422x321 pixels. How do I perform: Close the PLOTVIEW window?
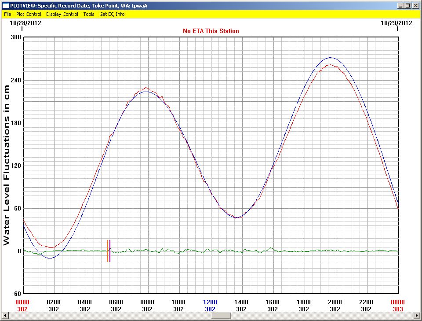pos(416,5)
